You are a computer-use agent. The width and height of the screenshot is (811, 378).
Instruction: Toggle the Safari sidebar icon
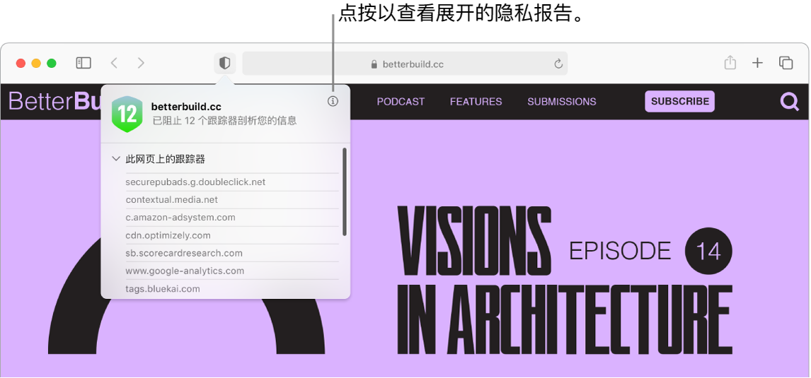point(84,63)
